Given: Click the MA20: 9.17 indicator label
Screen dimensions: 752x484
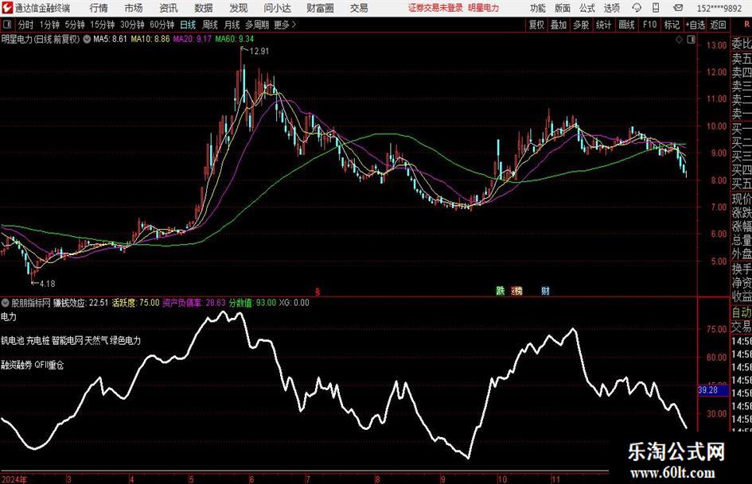Looking at the screenshot, I should 192,39.
